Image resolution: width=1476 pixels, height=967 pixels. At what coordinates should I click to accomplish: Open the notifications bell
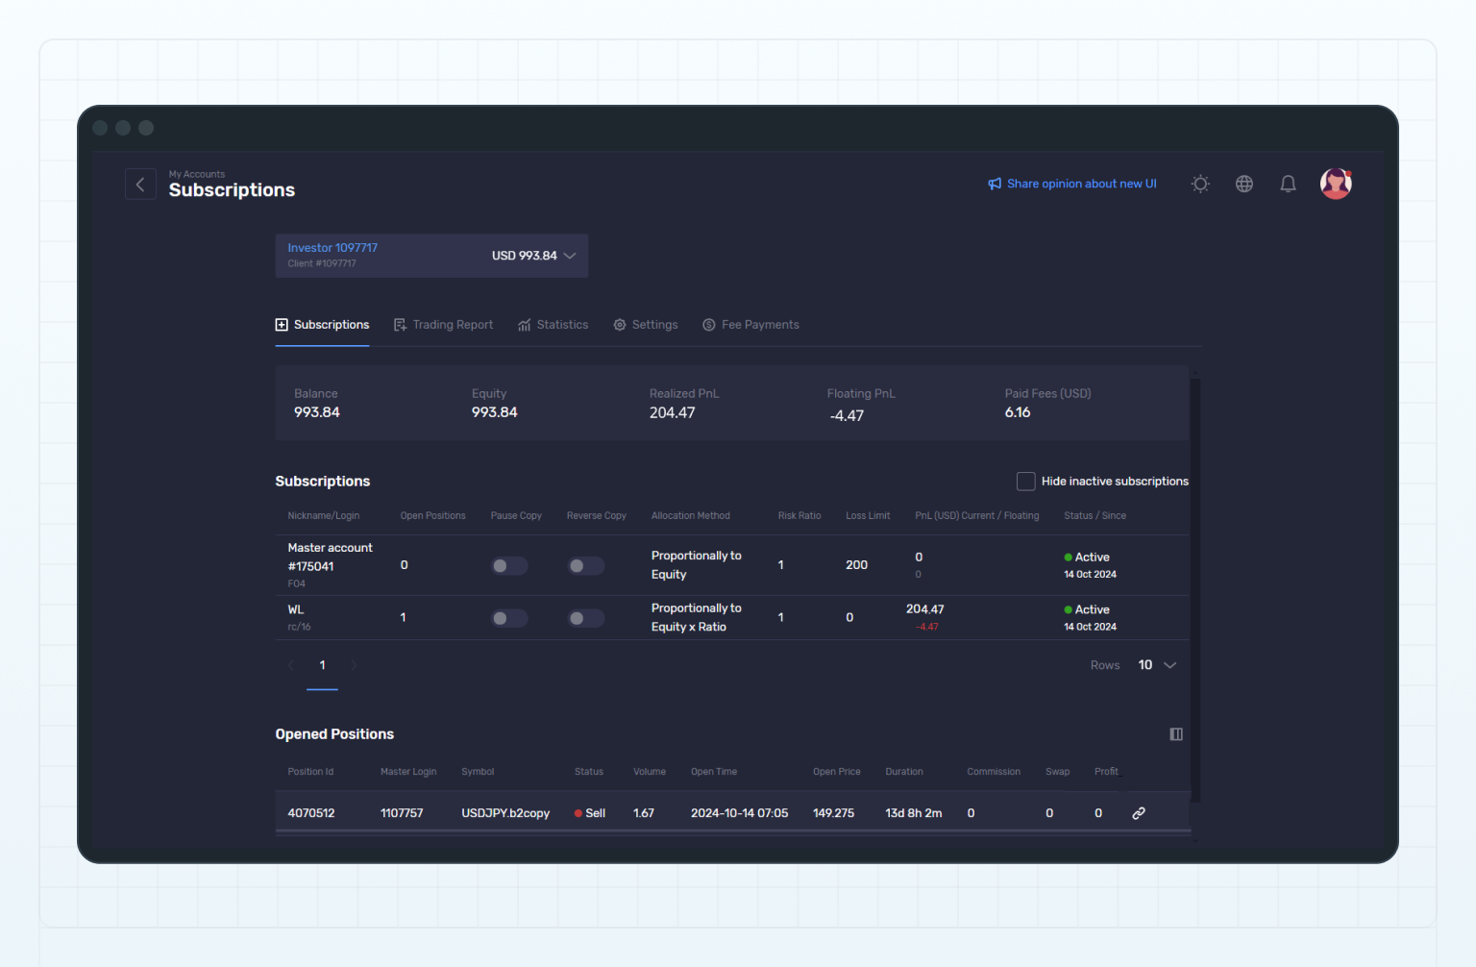1288,184
